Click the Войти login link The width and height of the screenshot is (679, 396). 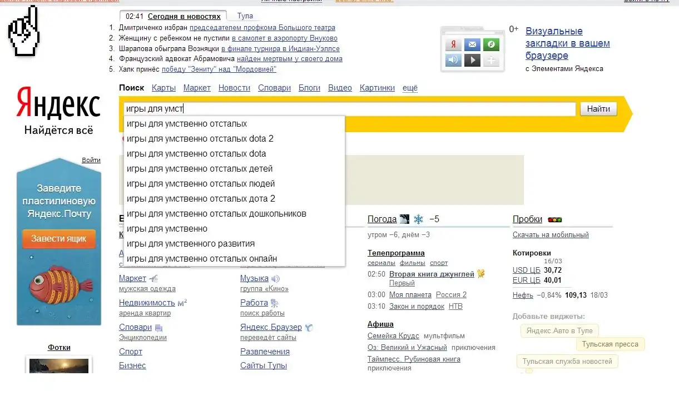91,160
